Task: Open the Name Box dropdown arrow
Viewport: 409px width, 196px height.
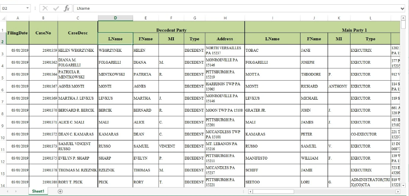Action: (x=28, y=8)
